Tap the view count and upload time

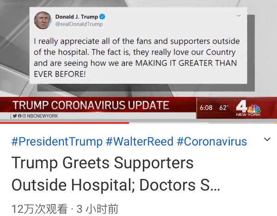(x=65, y=209)
